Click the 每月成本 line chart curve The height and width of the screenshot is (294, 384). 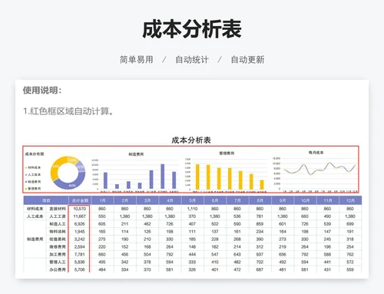(x=320, y=168)
